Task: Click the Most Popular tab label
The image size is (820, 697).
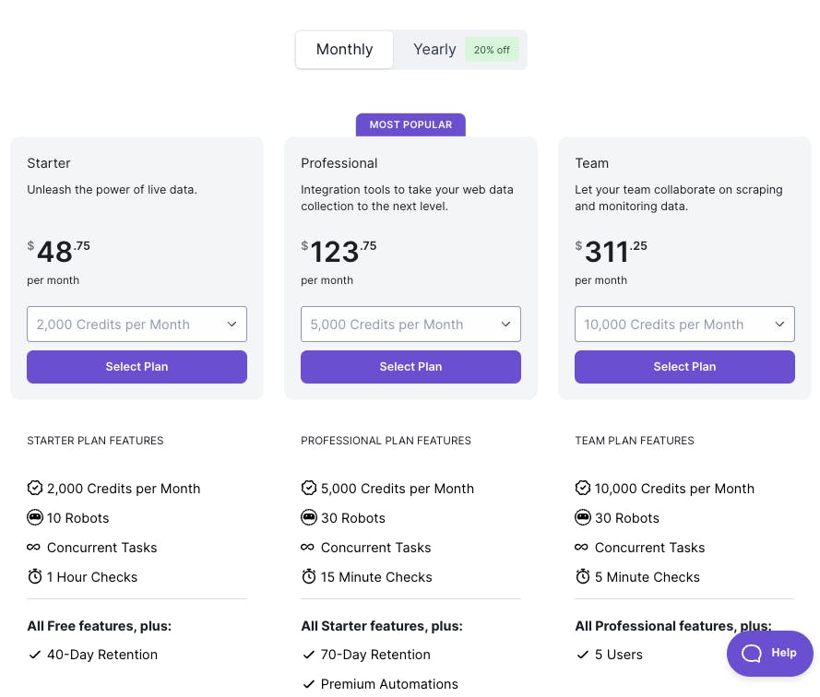Action: point(410,124)
